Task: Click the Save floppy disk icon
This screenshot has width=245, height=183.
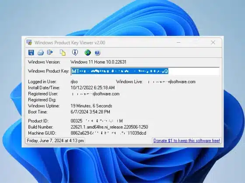Action: pos(31,53)
